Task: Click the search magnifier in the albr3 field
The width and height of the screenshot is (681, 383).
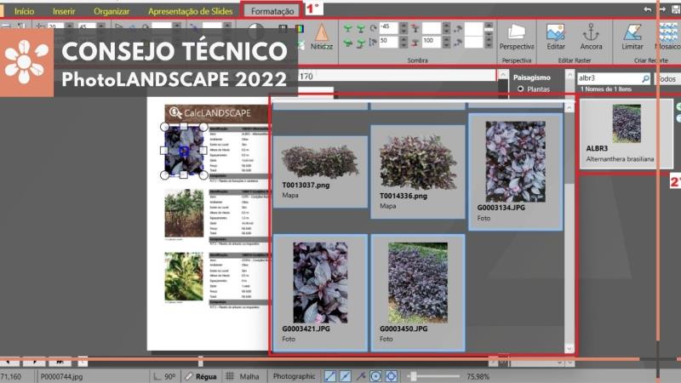Action: click(645, 78)
